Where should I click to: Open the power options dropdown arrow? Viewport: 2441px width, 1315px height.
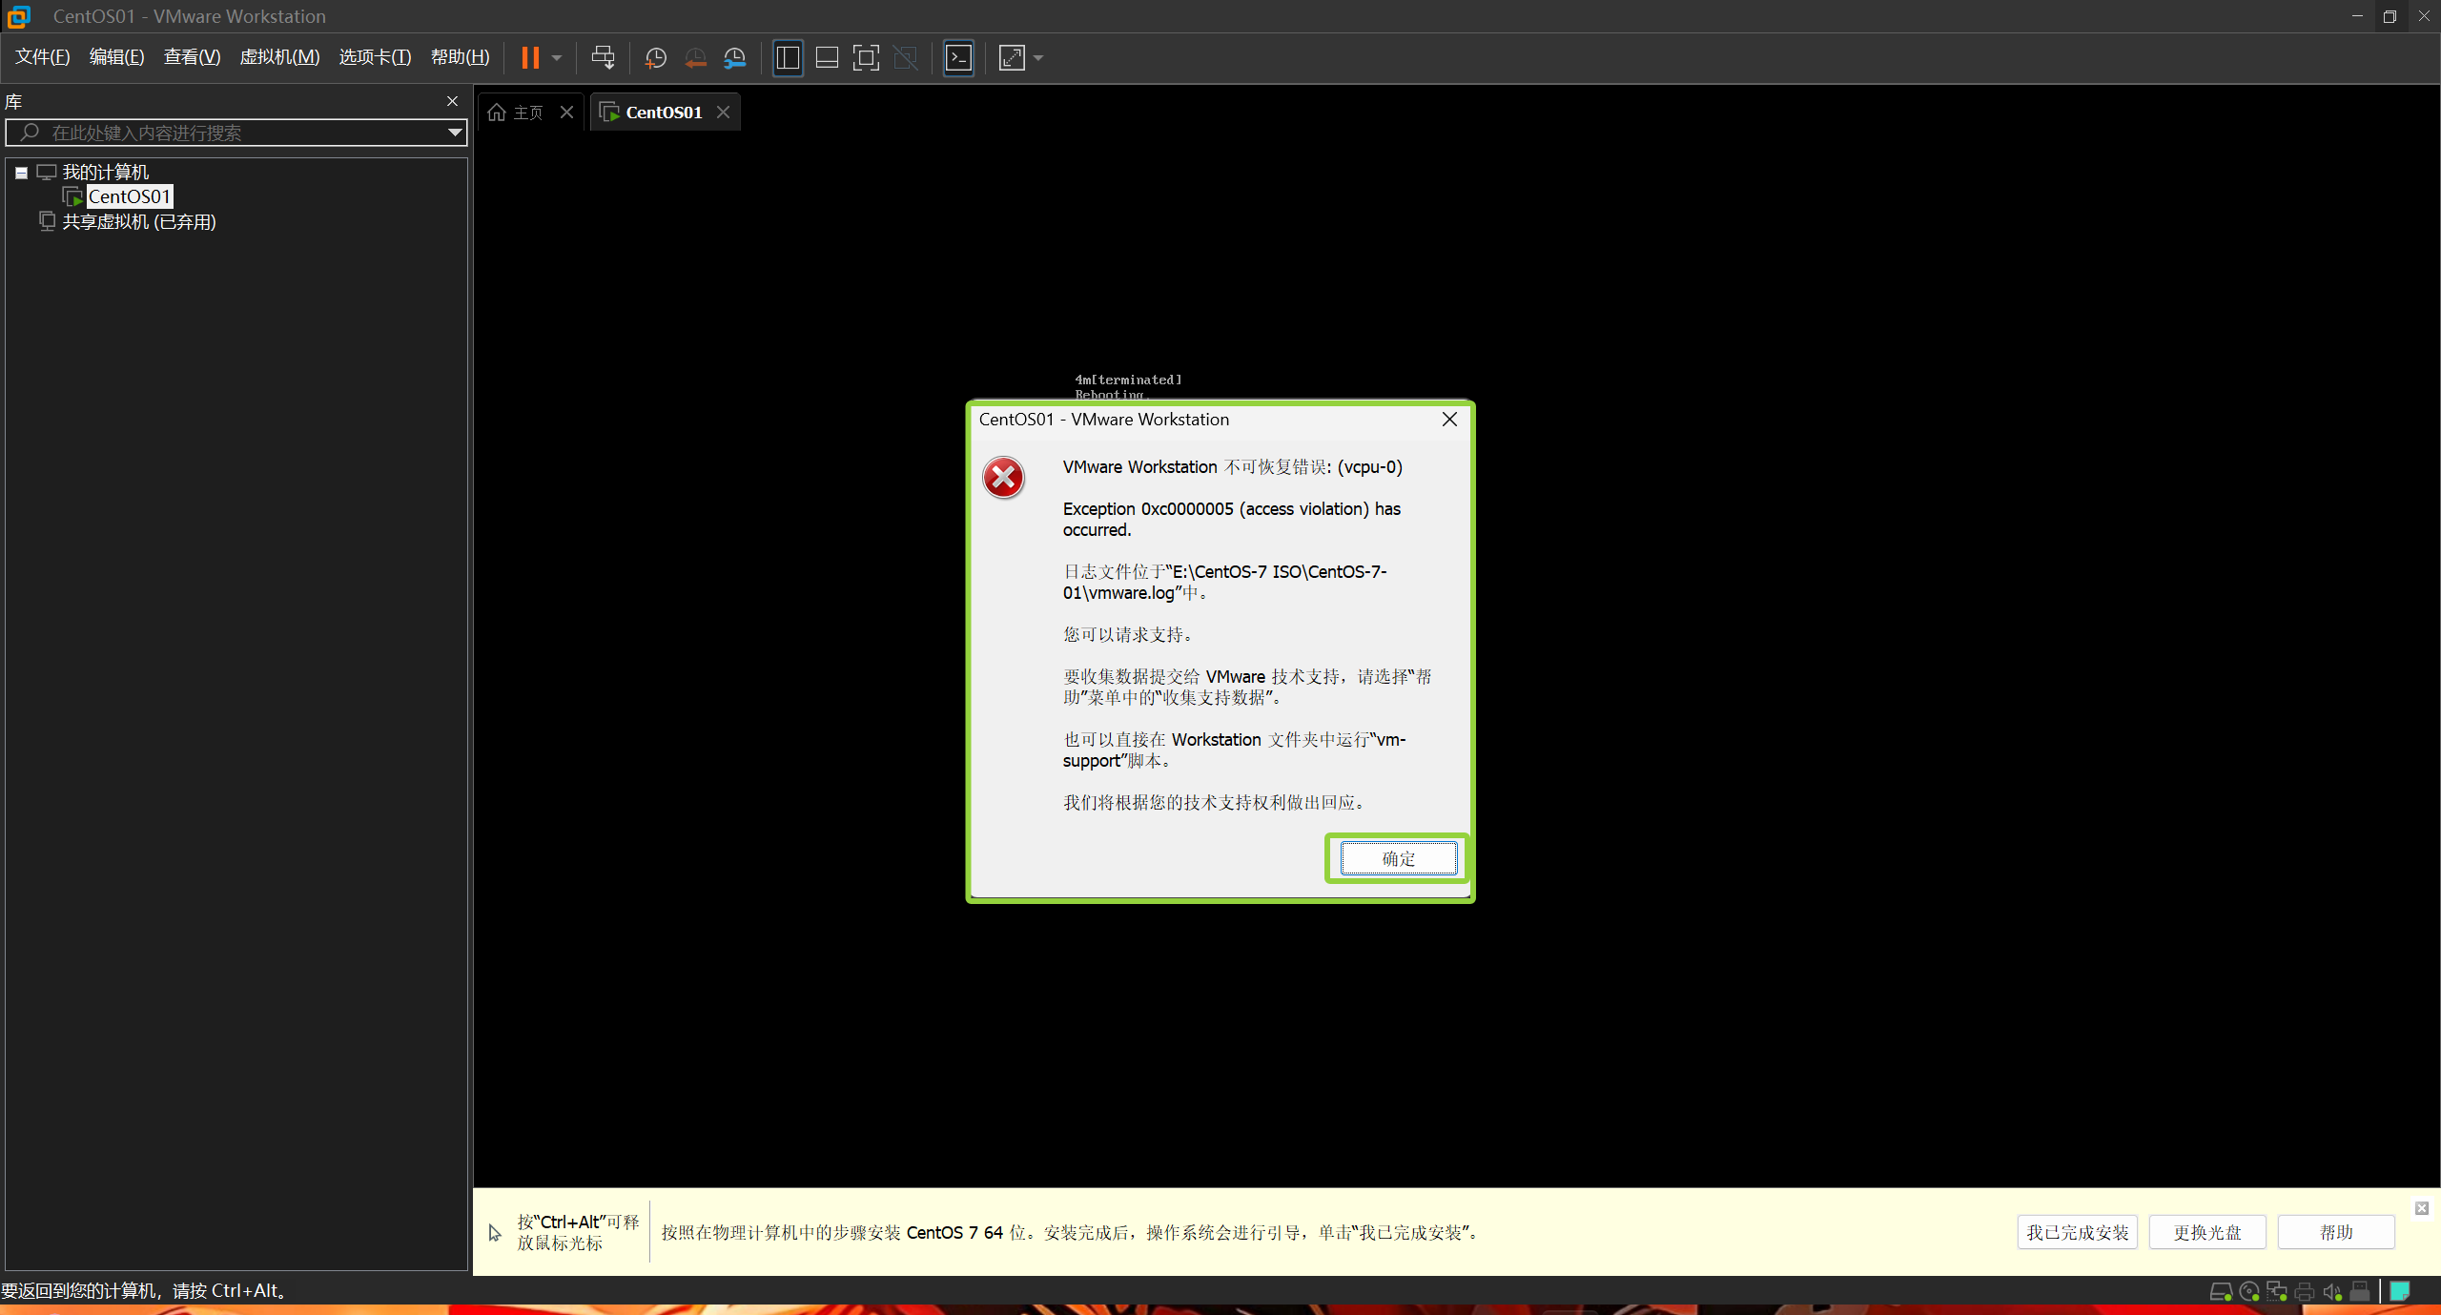[x=557, y=58]
